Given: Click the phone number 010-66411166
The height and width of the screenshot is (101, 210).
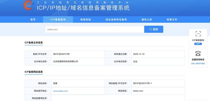Looking at the screenshot, I should (x=198, y=64).
